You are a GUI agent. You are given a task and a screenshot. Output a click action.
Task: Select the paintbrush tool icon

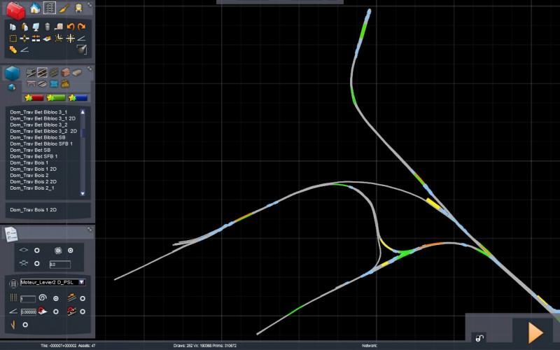[64, 8]
